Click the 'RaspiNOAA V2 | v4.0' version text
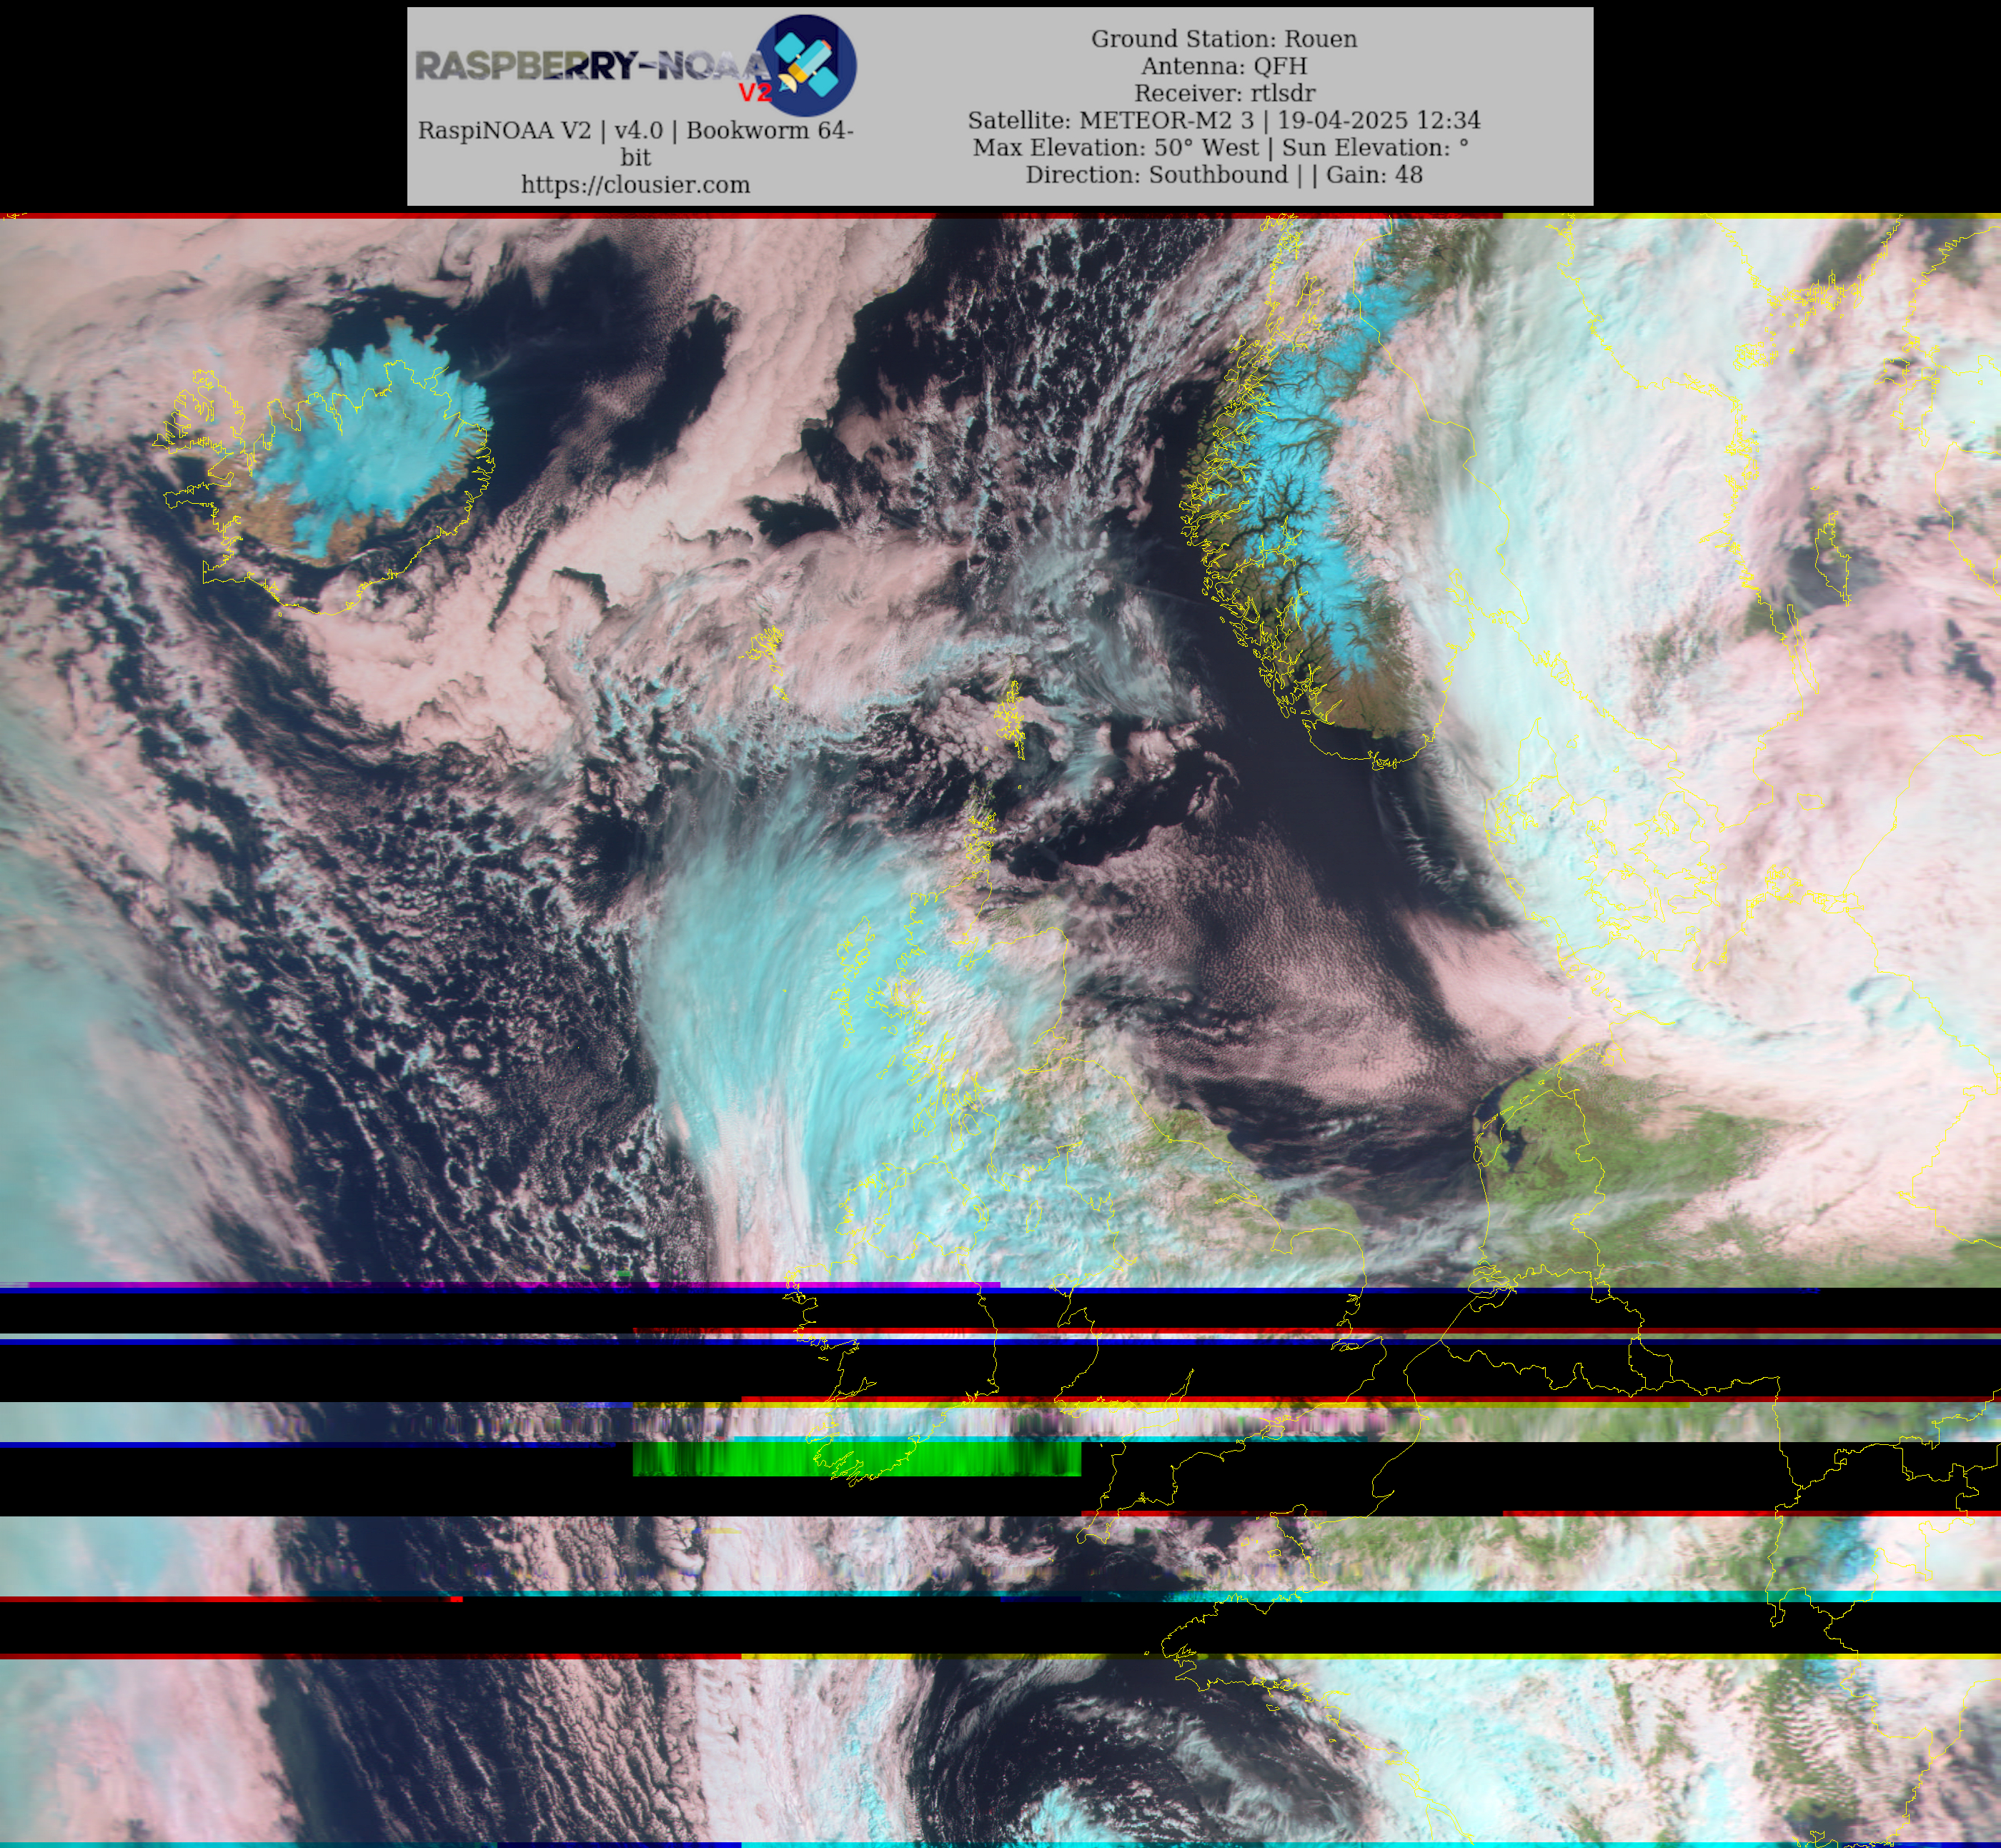Image resolution: width=2001 pixels, height=1848 pixels. coord(635,143)
